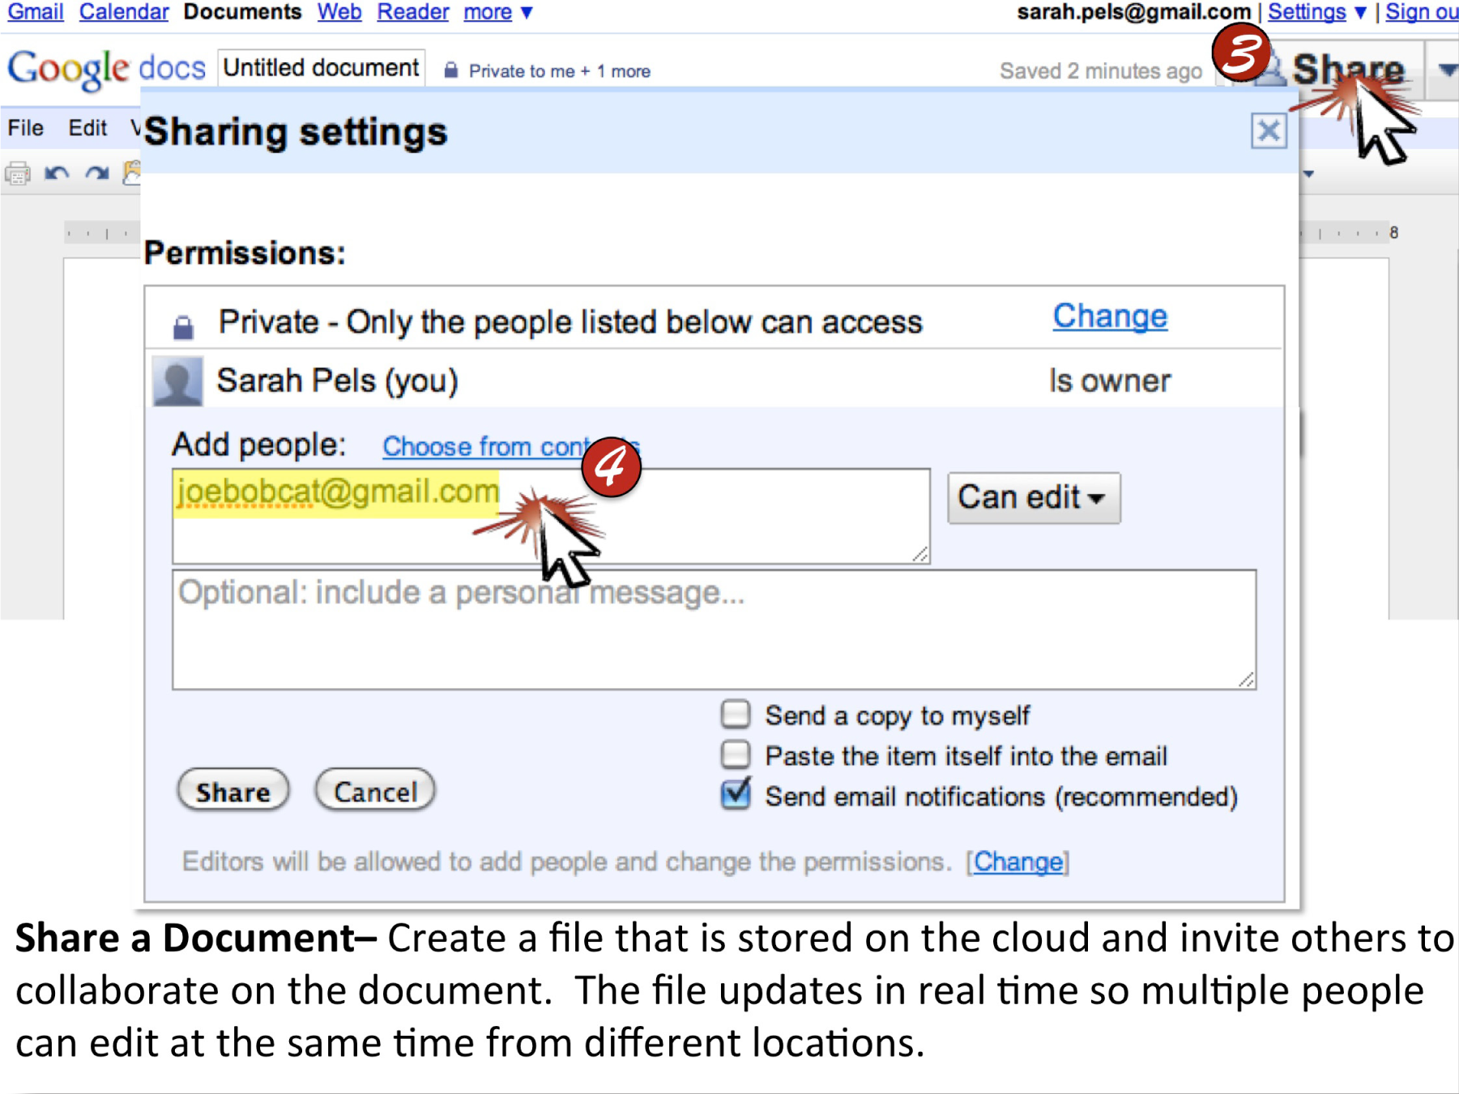Click Choose from contacts link
This screenshot has height=1094, width=1459.
tap(511, 446)
